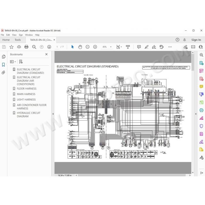Expand the right tools pane arrow
205x205 pixels.
tap(196, 114)
